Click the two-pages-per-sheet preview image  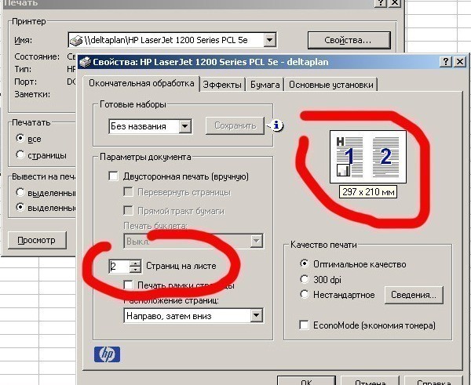pyautogui.click(x=368, y=157)
